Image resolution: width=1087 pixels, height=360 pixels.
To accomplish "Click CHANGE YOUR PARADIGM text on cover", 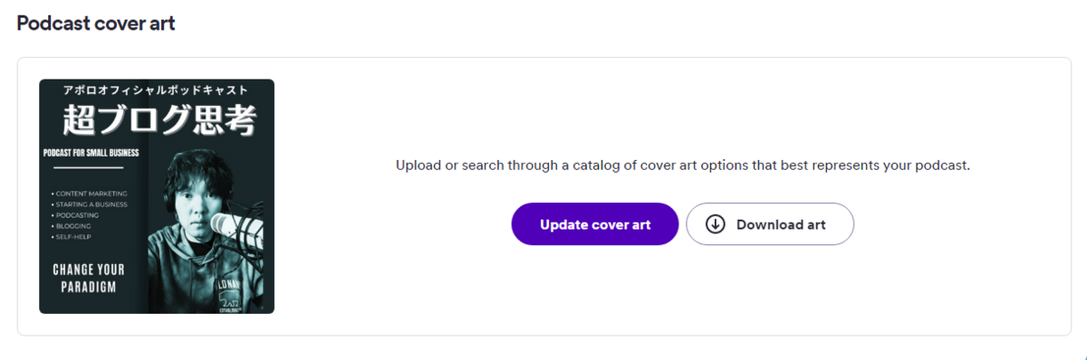I will point(89,279).
